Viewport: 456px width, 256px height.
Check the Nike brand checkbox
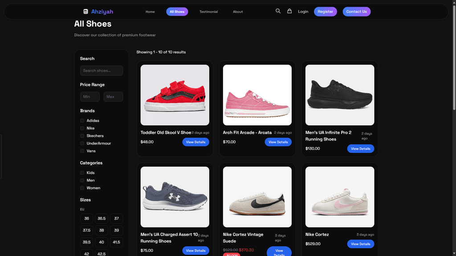(82, 128)
